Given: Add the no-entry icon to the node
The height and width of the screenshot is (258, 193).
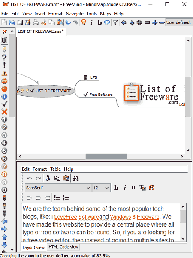Looking at the screenshot, I should click(4, 89).
